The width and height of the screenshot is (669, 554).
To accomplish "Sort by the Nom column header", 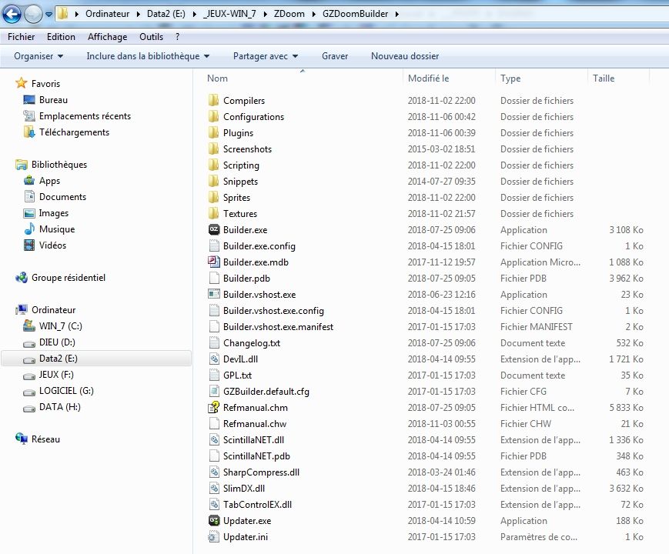I will pos(302,78).
